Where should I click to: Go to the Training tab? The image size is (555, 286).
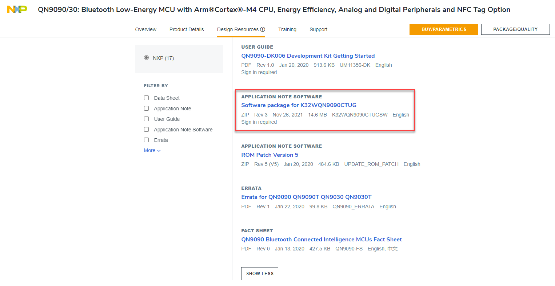click(287, 29)
